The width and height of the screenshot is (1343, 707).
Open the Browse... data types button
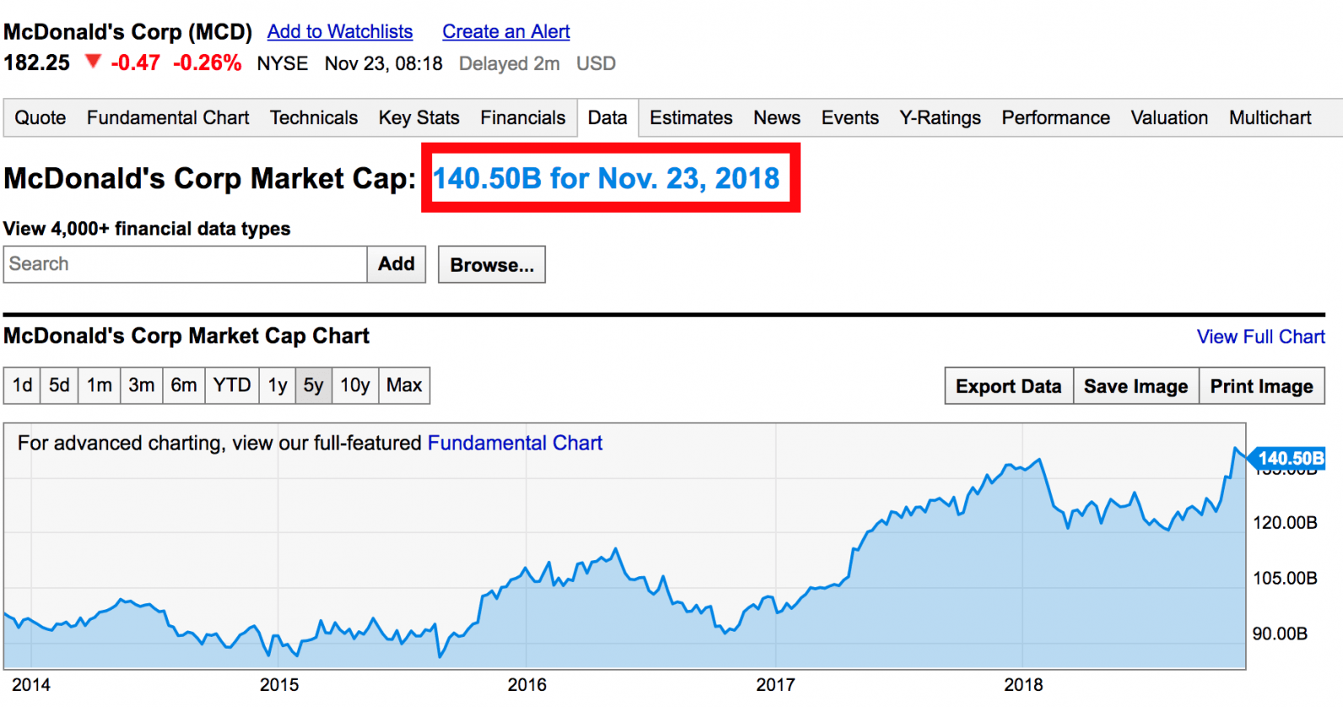(x=492, y=265)
